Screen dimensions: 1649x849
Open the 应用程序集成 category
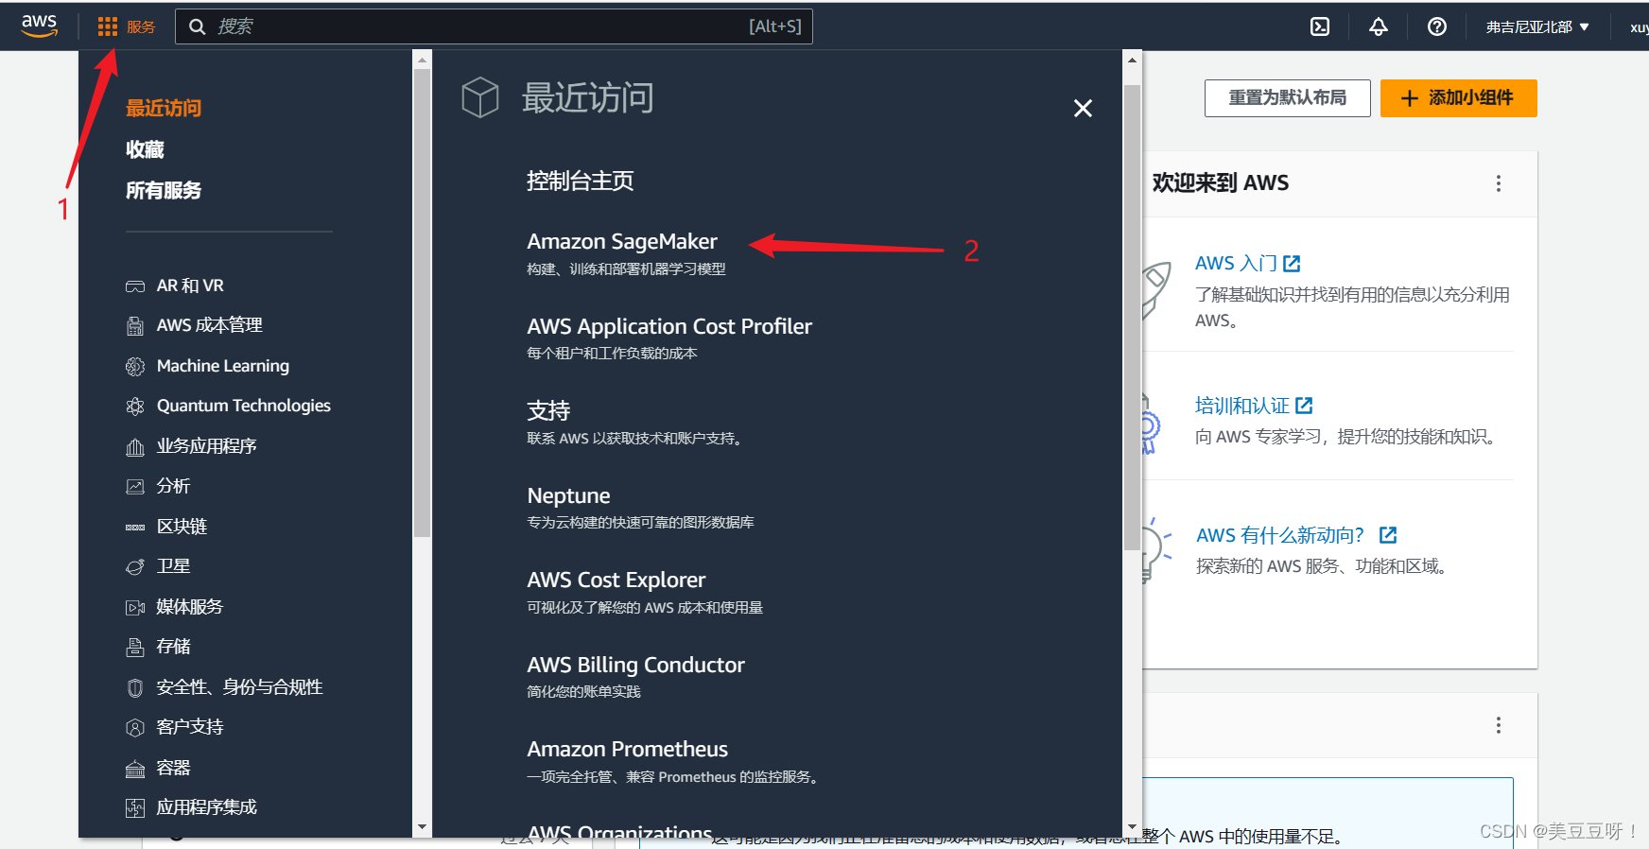click(207, 807)
